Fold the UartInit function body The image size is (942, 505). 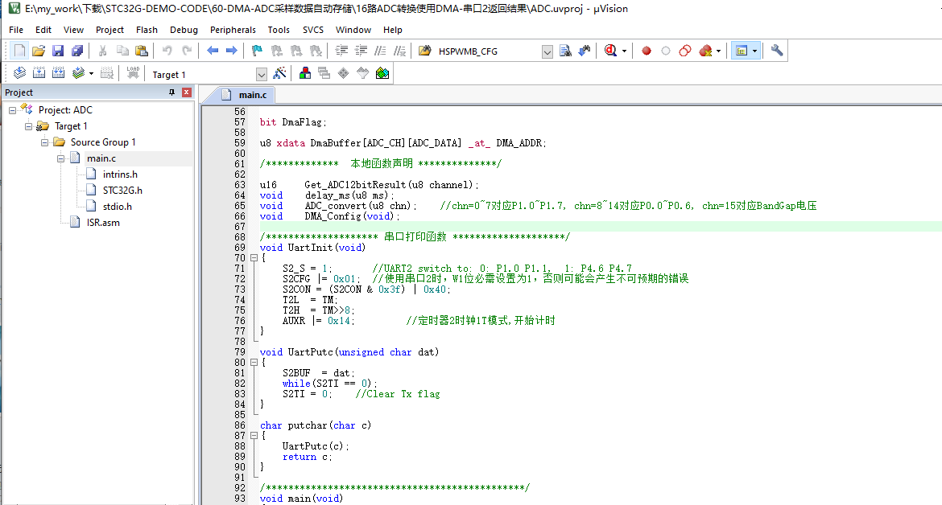(254, 258)
